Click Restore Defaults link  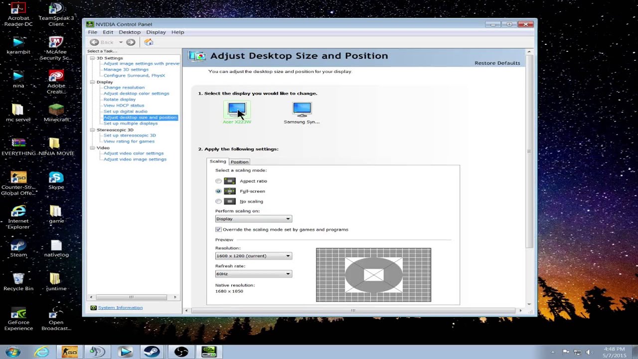tap(497, 63)
